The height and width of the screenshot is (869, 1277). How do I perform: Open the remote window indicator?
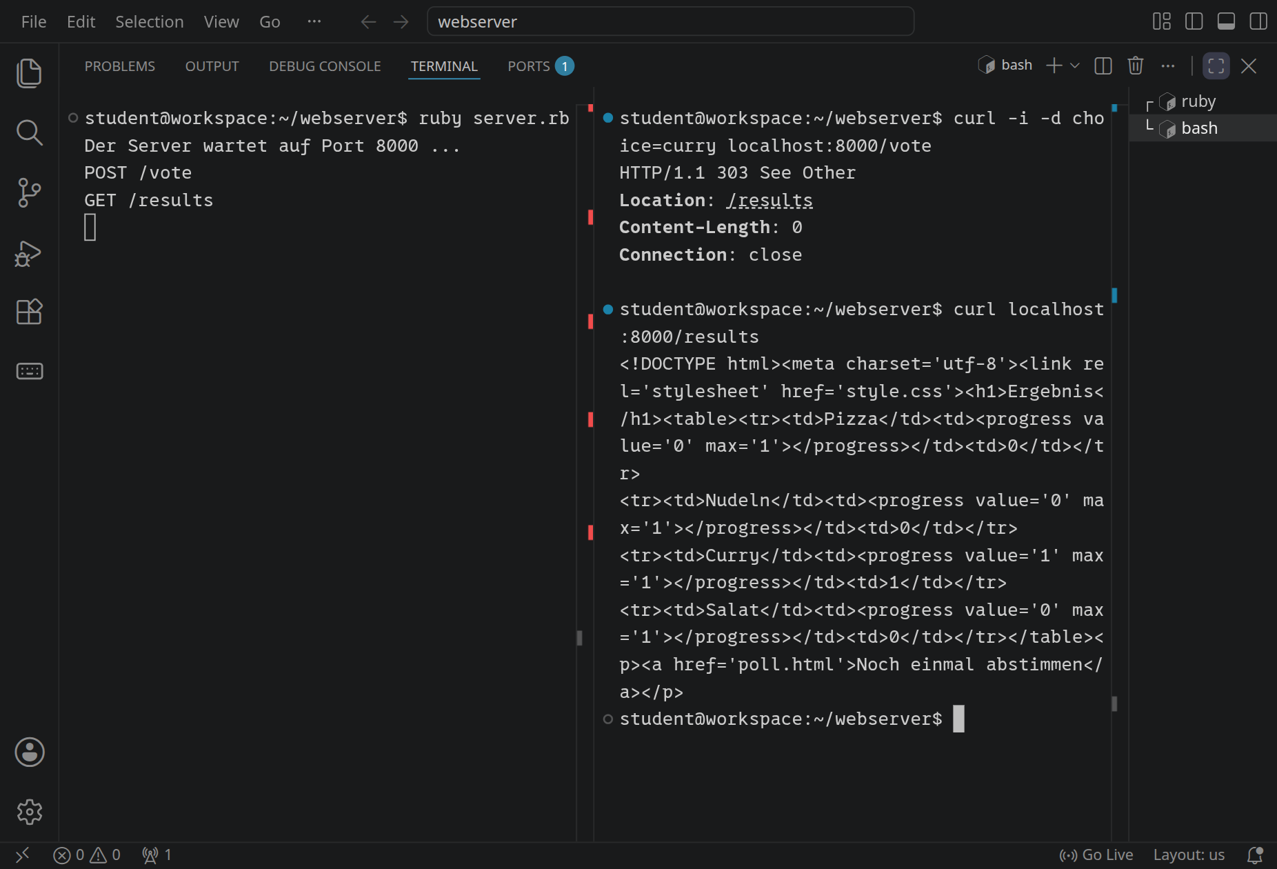pos(22,855)
